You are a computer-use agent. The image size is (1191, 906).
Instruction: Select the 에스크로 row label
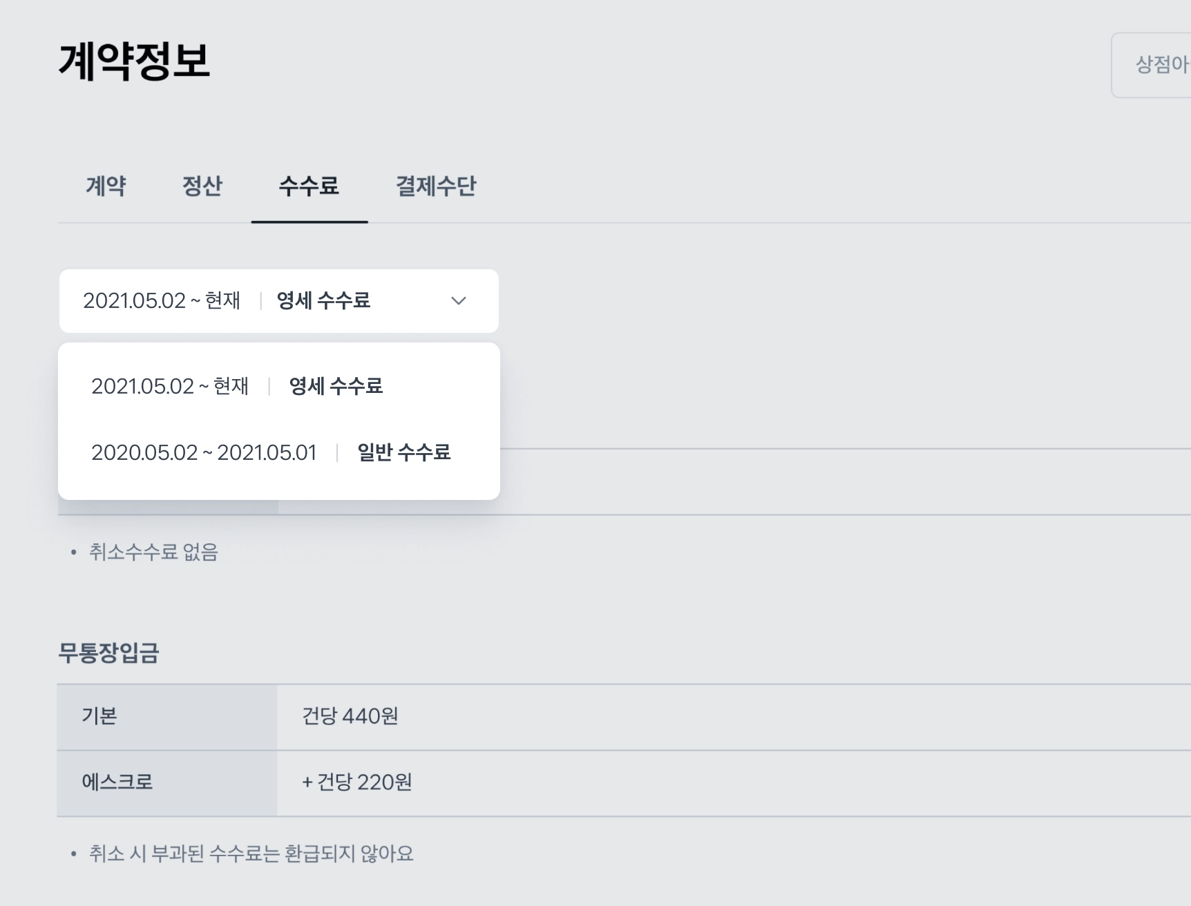117,782
